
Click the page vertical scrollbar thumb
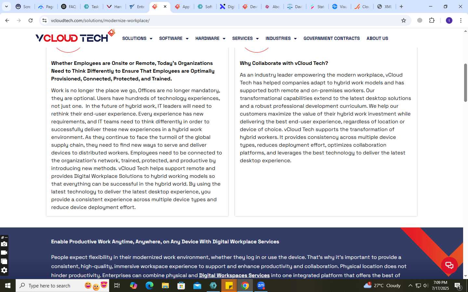tap(465, 83)
